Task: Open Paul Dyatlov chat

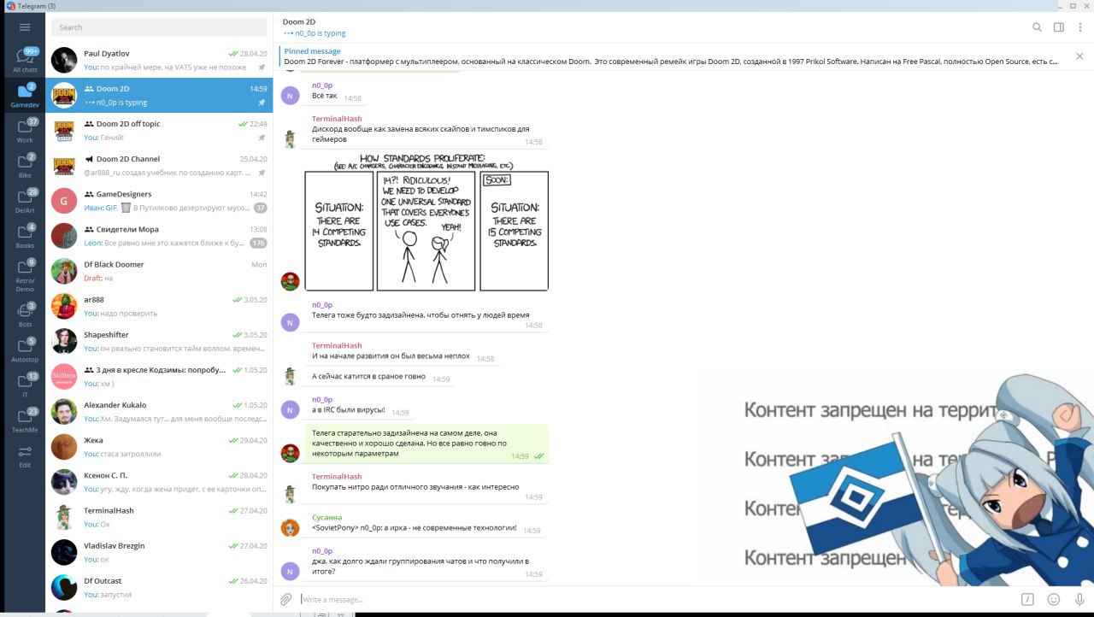Action: (159, 60)
